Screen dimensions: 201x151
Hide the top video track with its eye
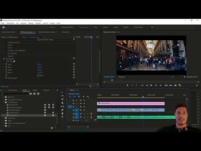(x=84, y=100)
